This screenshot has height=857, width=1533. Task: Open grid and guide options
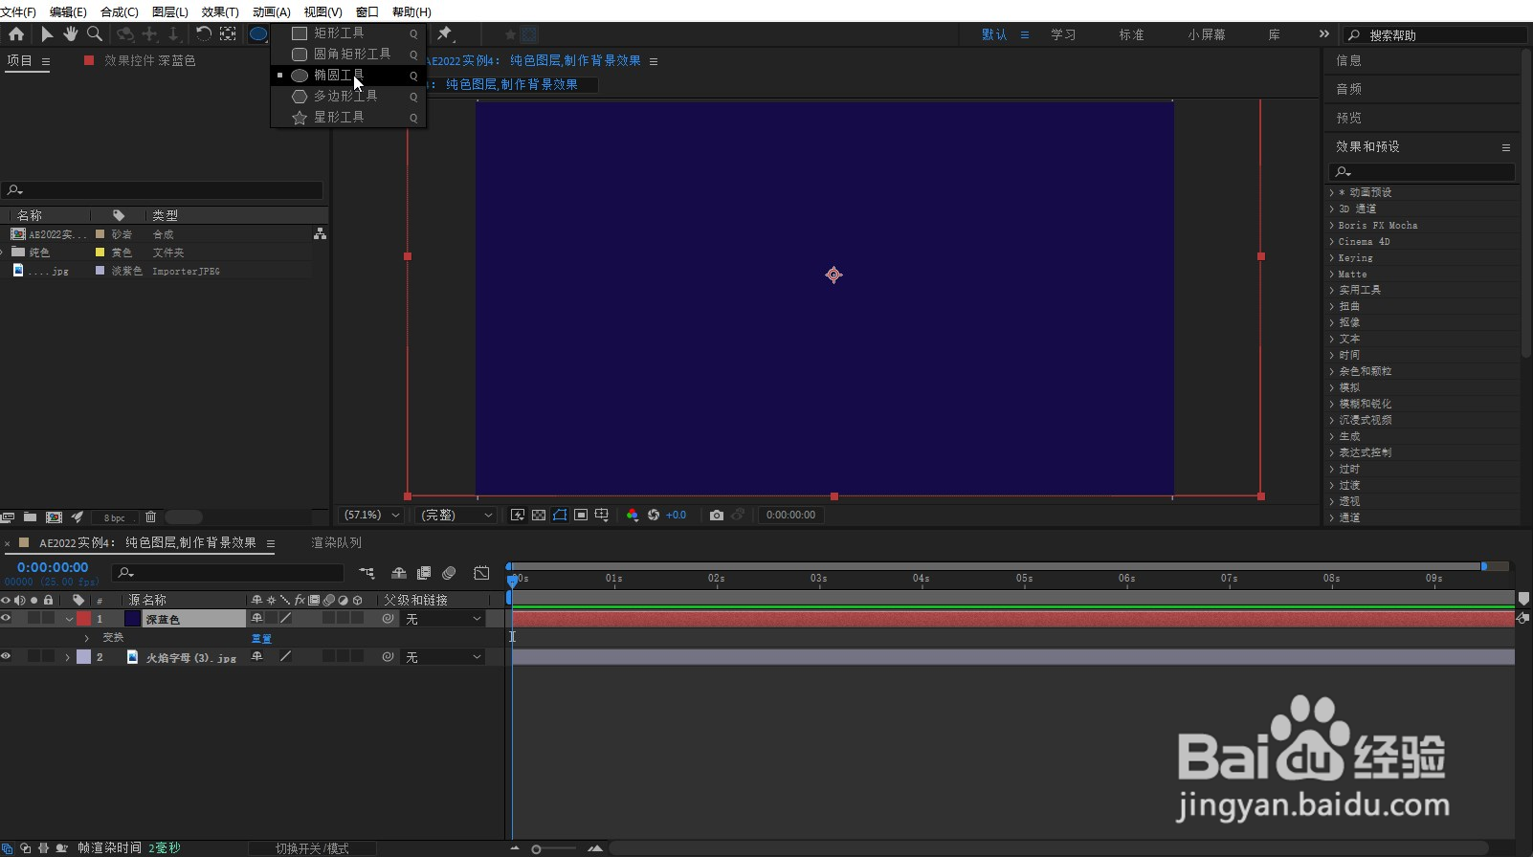[x=602, y=515]
